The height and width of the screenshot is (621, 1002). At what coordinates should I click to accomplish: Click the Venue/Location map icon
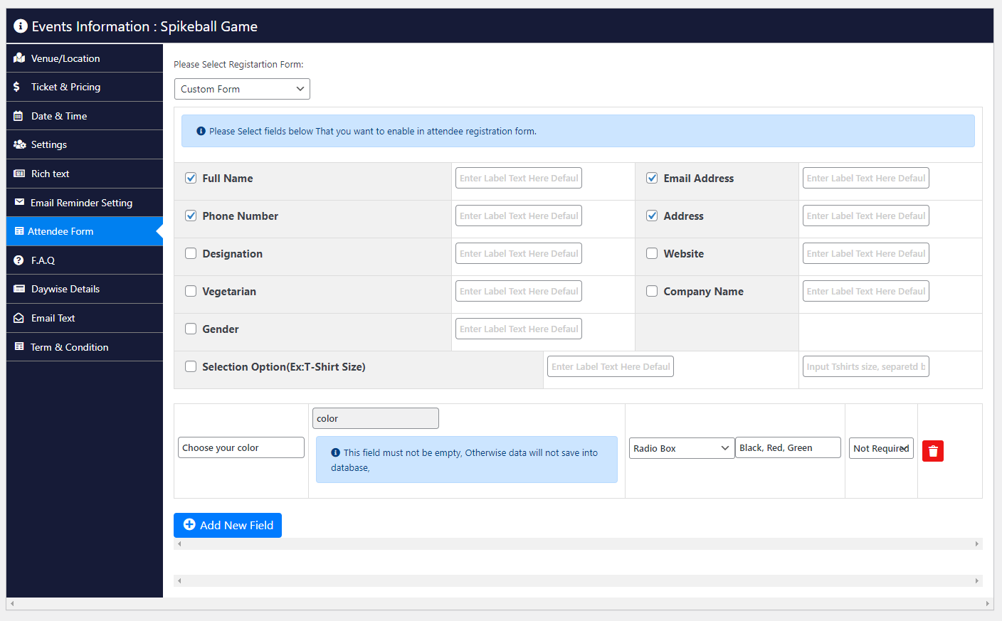[x=19, y=58]
